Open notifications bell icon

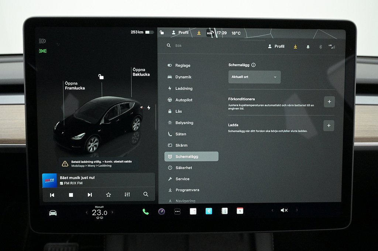point(308,47)
